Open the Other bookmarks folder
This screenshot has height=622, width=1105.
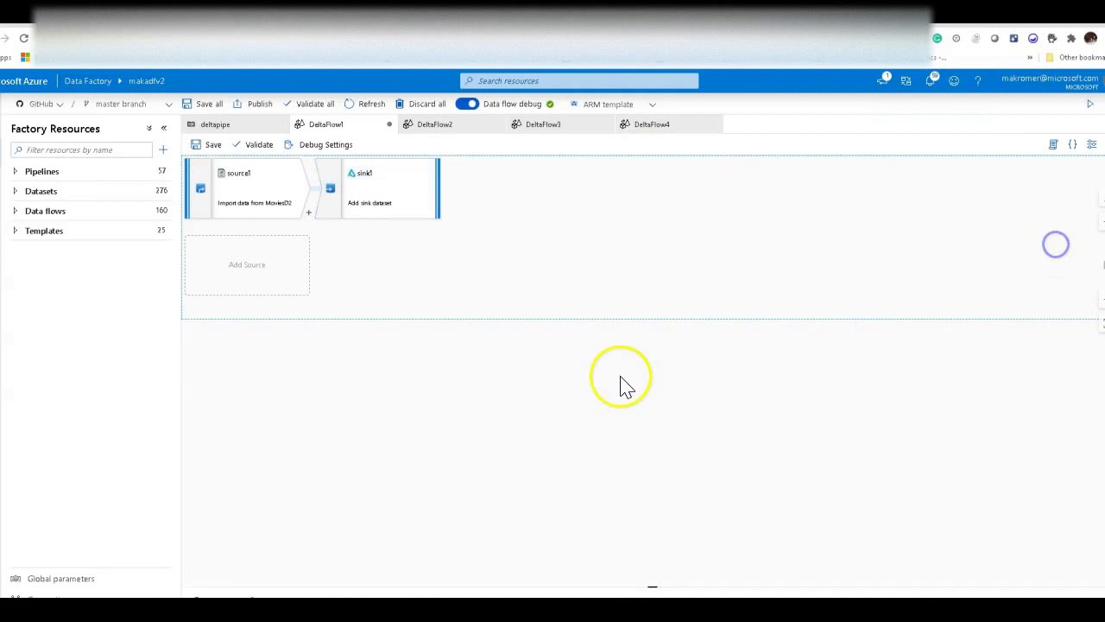point(1075,57)
